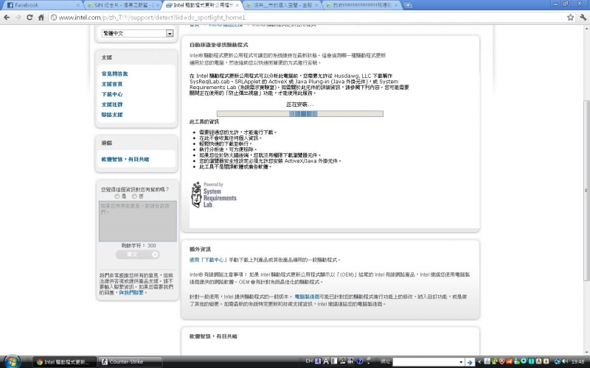This screenshot has width=590, height=368.
Task: Click the Windows Start orb
Action: point(12,361)
